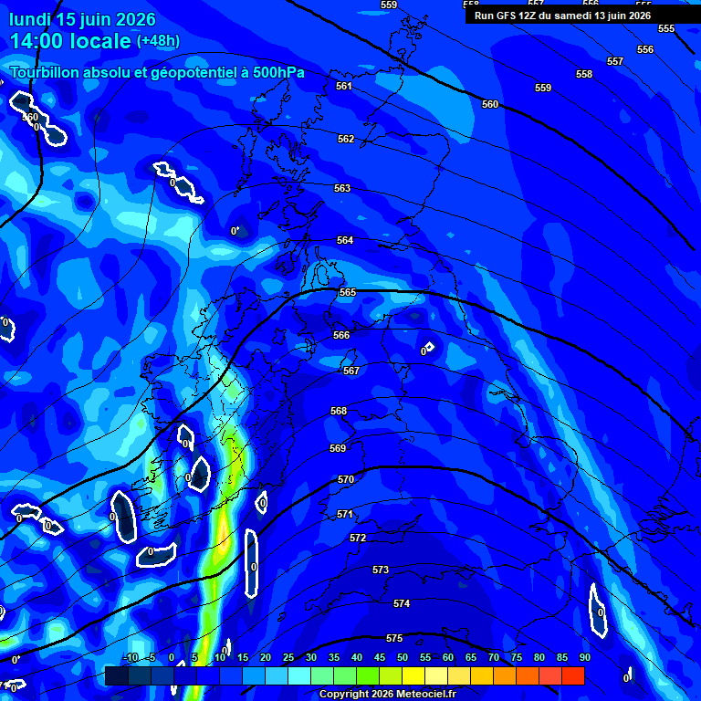
Task: Click the '85' value on the colour scale
Action: coord(562,657)
